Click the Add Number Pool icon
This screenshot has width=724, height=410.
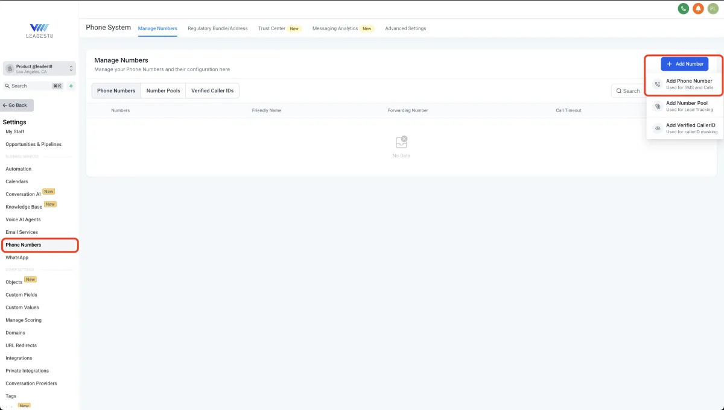(658, 106)
